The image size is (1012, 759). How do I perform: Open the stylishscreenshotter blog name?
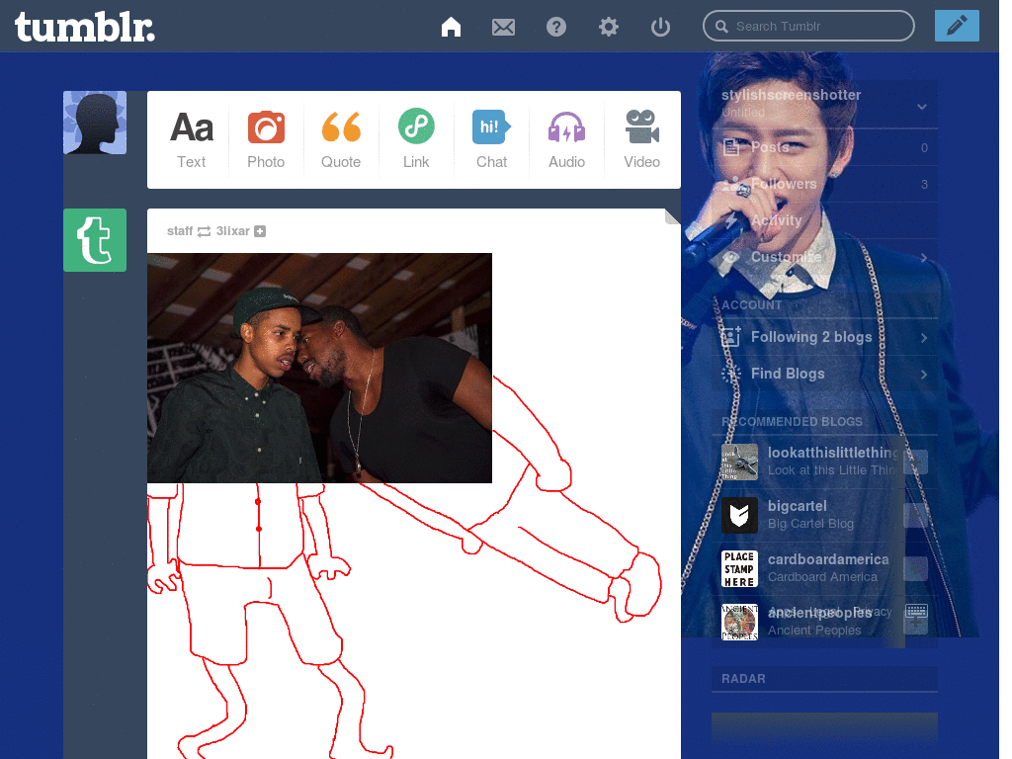coord(791,95)
